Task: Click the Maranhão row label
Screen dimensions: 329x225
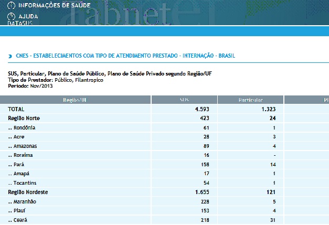Action: 22,201
